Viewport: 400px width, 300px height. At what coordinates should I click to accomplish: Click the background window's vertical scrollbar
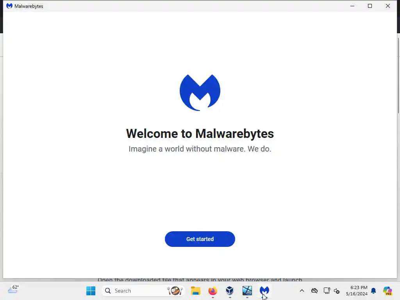click(398, 75)
